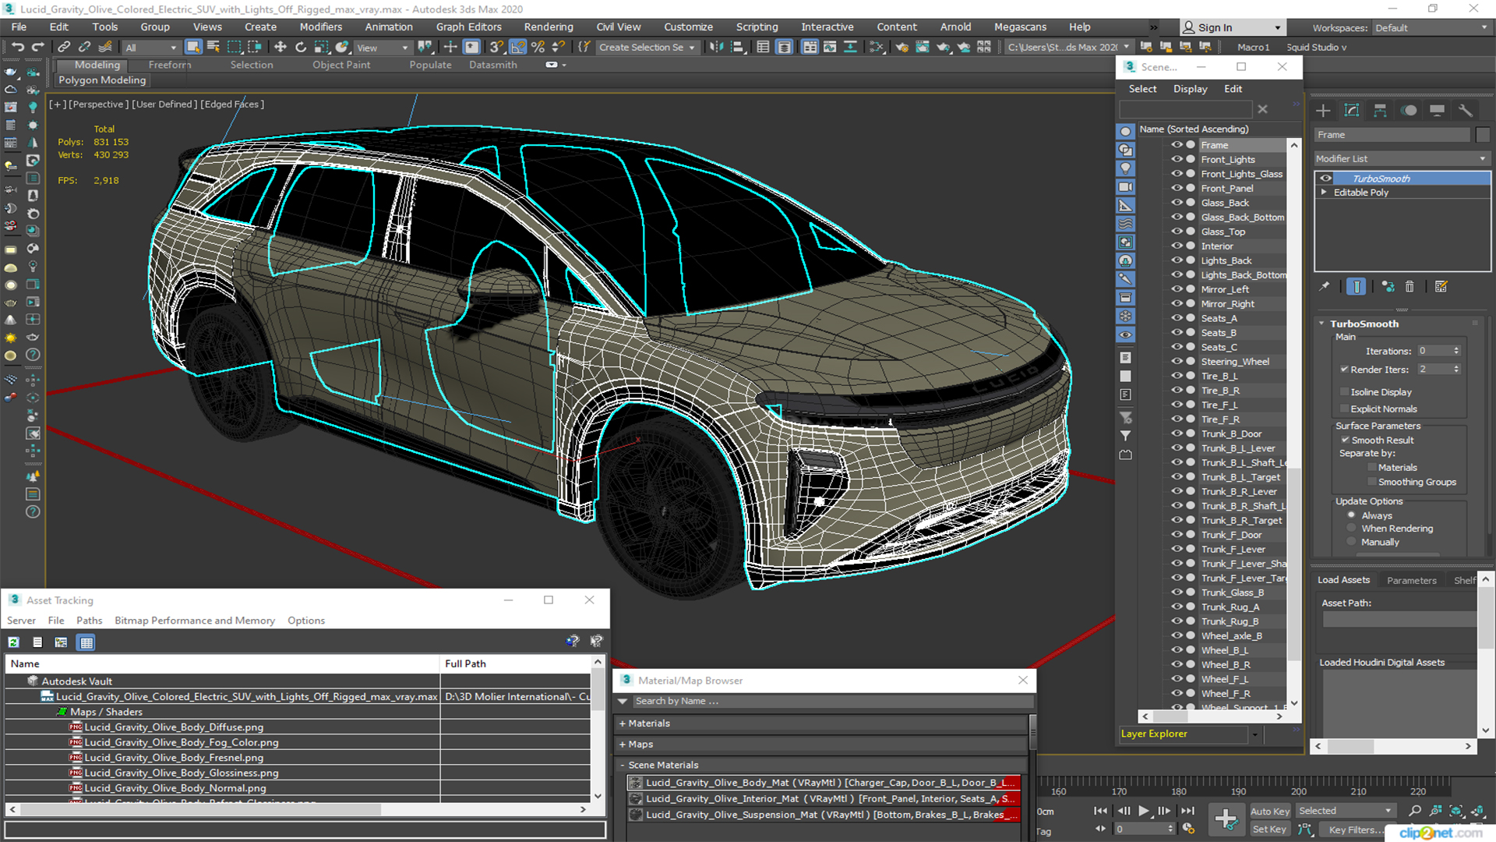Open Time Configuration clock icon
Viewport: 1496px width, 842px height.
click(1188, 829)
